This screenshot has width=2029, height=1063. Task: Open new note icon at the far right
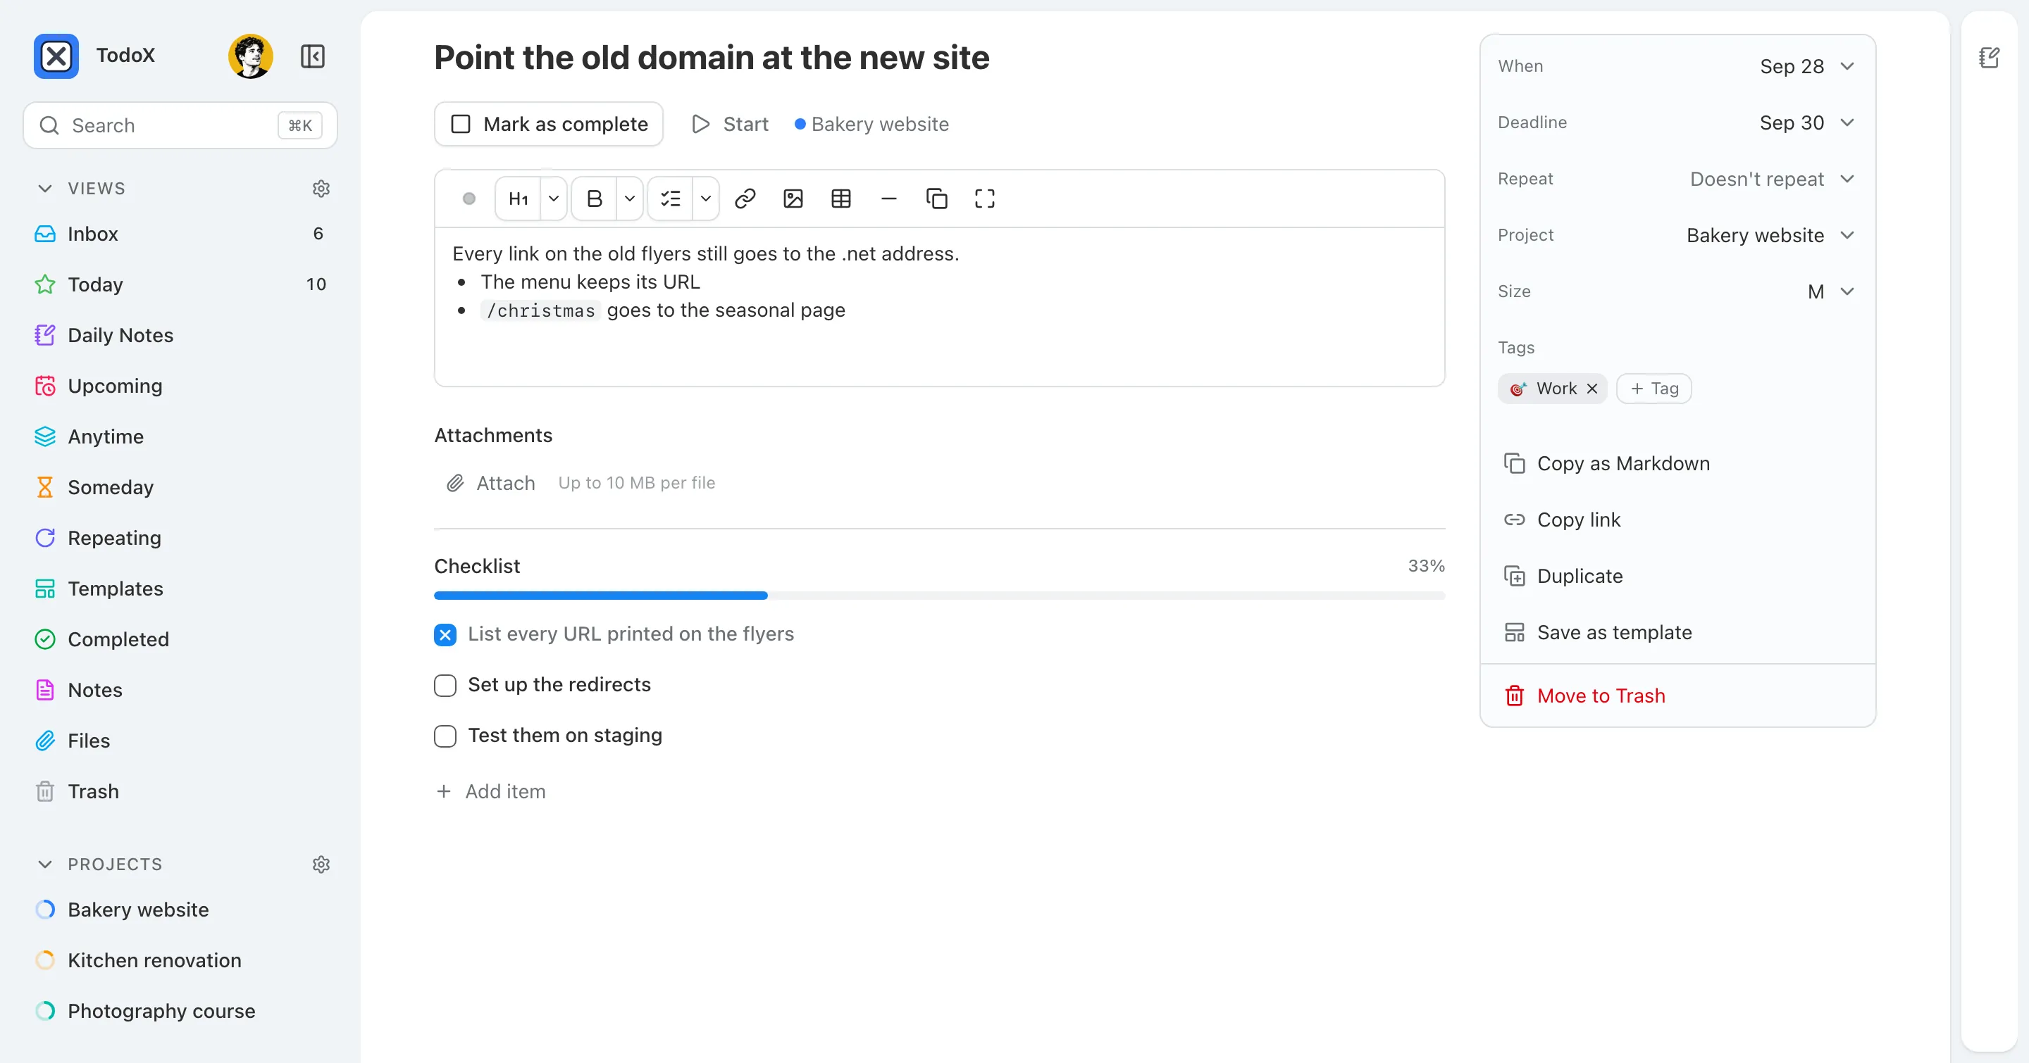tap(1989, 58)
